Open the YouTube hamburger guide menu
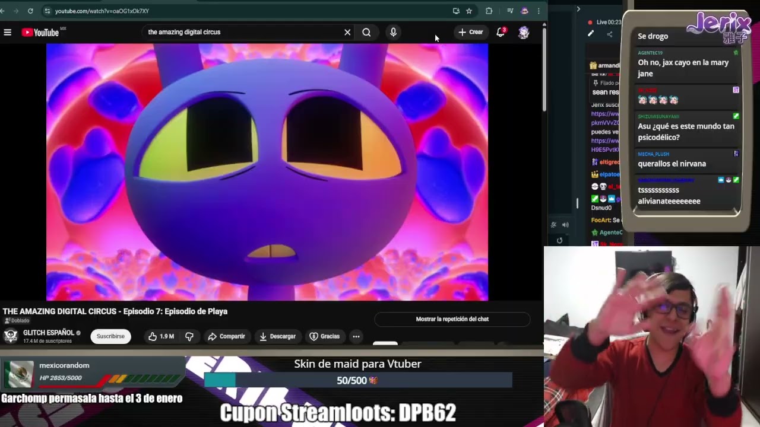Viewport: 760px width, 427px height. pos(8,32)
